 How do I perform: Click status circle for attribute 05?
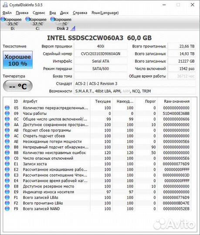7,108
